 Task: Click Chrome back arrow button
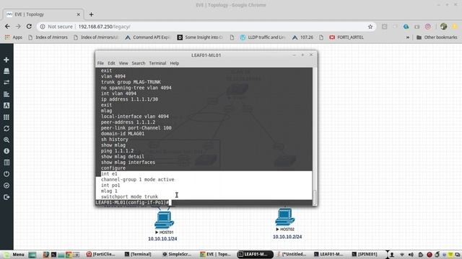tap(7, 27)
